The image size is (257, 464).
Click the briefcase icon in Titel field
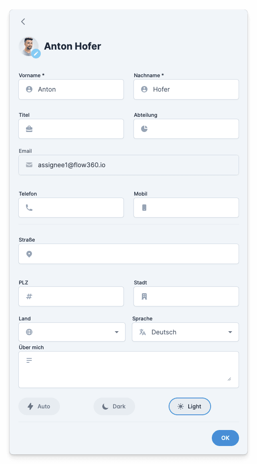pyautogui.click(x=29, y=129)
